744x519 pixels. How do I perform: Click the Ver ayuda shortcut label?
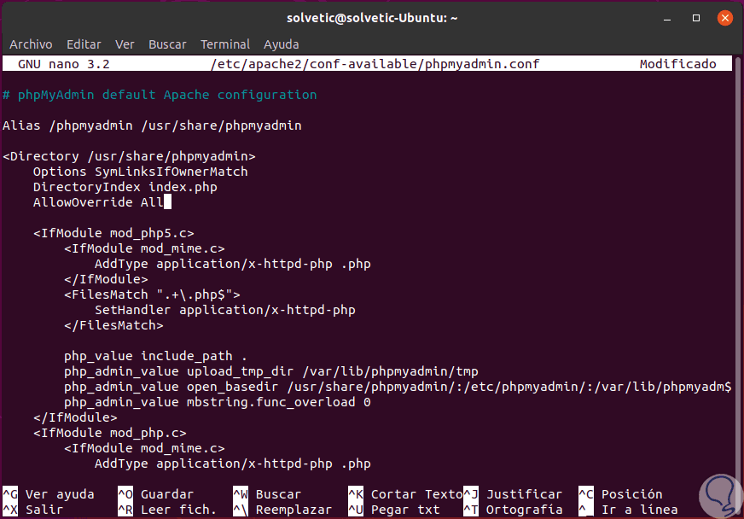60,494
